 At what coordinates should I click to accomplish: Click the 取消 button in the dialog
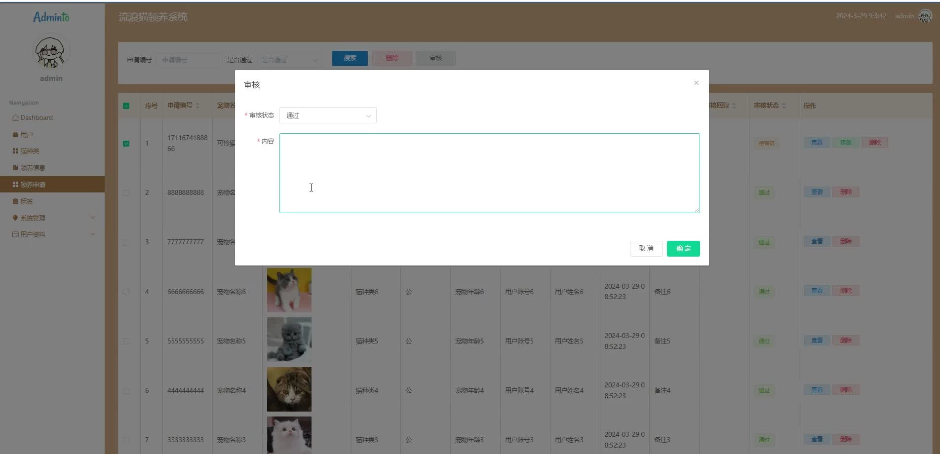646,249
